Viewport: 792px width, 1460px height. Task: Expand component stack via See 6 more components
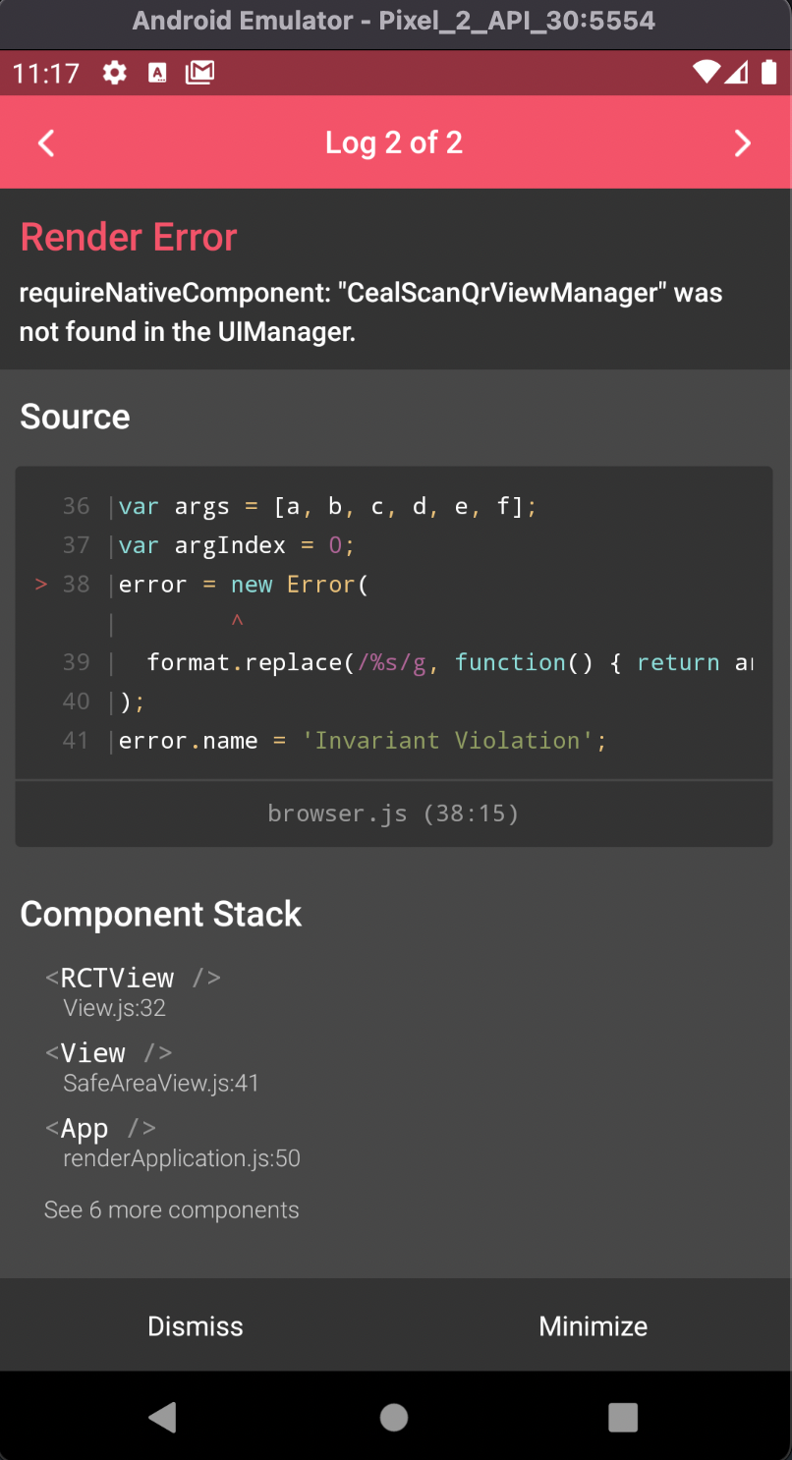point(172,1209)
